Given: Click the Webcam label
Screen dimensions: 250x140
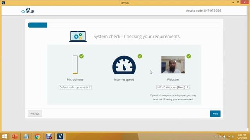Looking at the screenshot, I should [x=173, y=79].
